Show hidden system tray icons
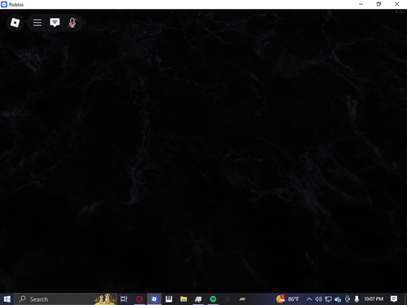The image size is (407, 305). (x=309, y=299)
